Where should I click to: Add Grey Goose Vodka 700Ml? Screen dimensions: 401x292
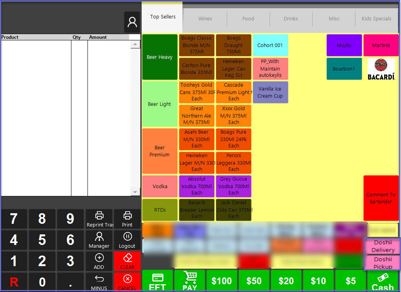(x=233, y=186)
